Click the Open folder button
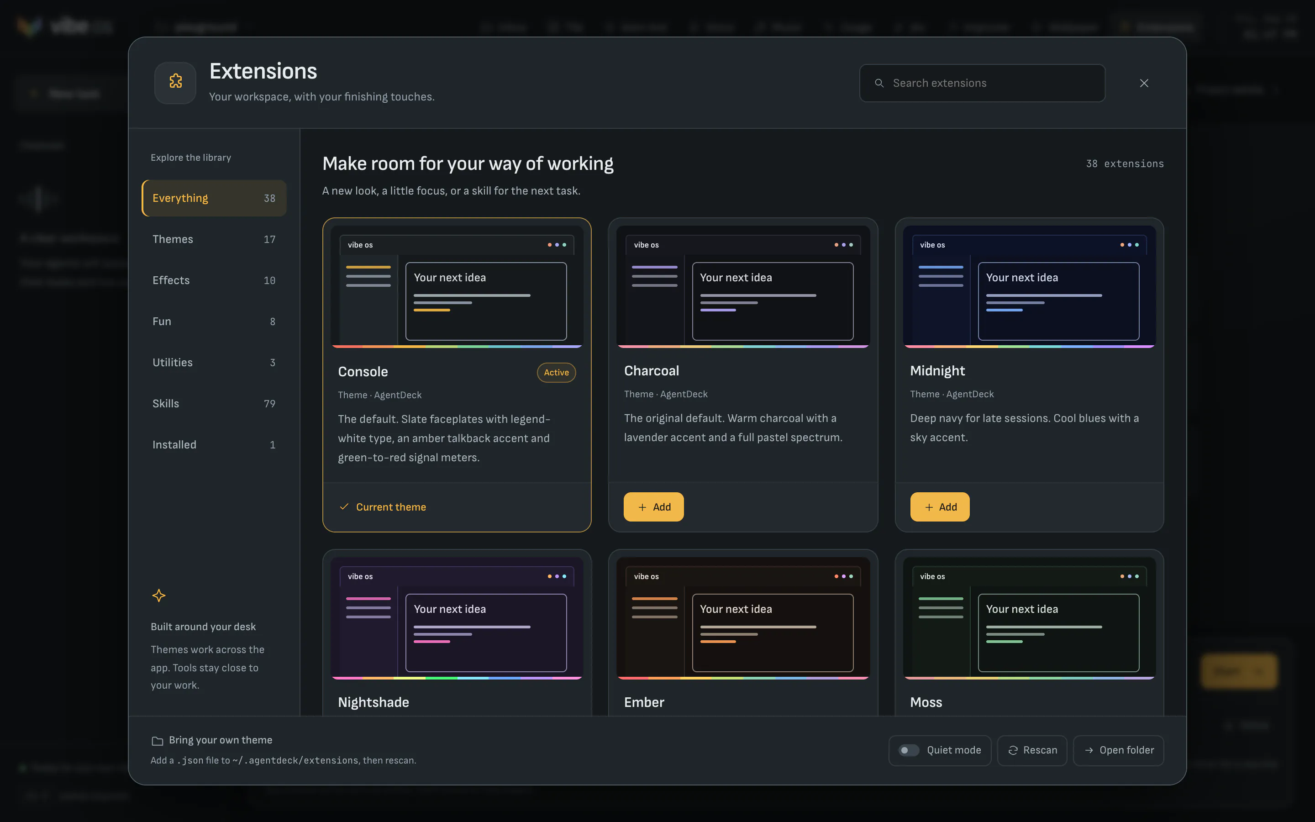The width and height of the screenshot is (1315, 822). pyautogui.click(x=1118, y=750)
